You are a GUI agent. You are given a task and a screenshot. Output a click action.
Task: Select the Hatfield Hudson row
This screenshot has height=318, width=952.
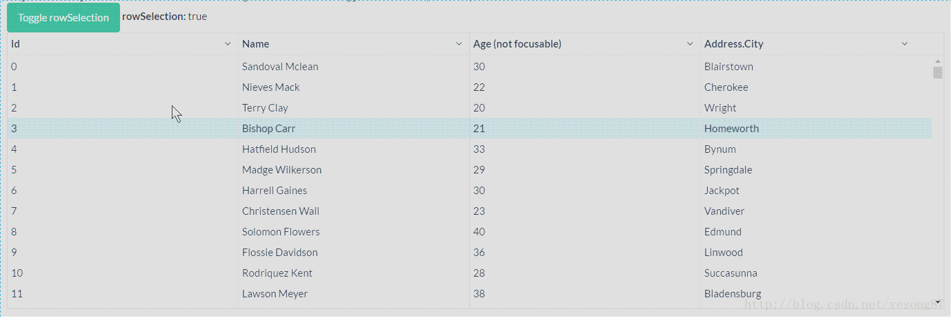pyautogui.click(x=279, y=149)
